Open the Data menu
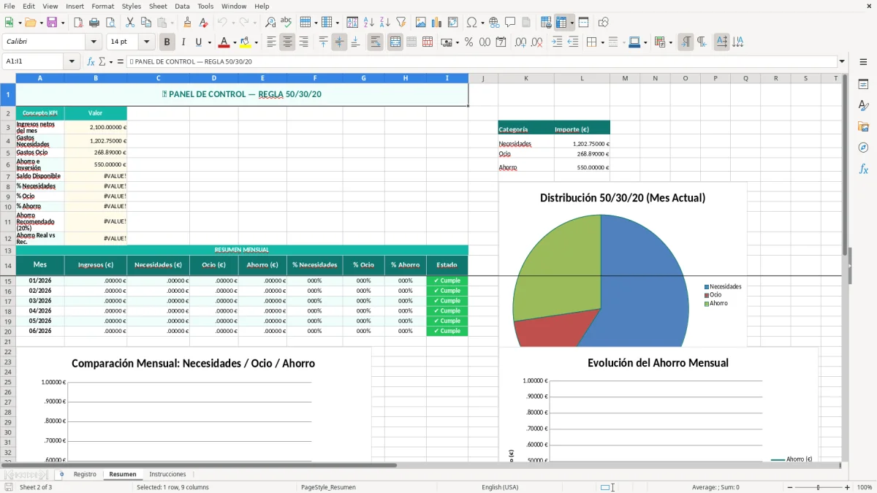877x493 pixels. pos(182,6)
